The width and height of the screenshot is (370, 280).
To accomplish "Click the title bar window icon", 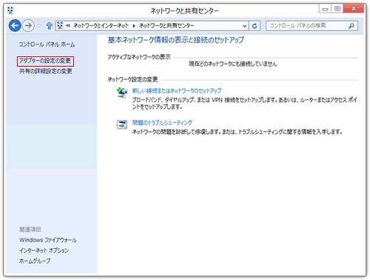I will point(10,10).
